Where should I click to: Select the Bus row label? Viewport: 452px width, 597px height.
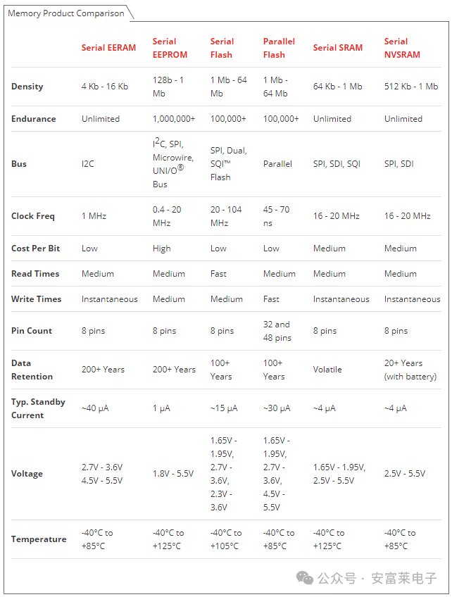[19, 164]
